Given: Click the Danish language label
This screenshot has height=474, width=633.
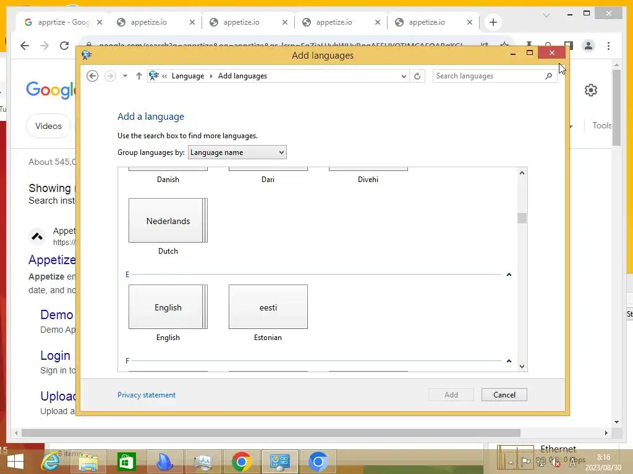Looking at the screenshot, I should coord(168,180).
